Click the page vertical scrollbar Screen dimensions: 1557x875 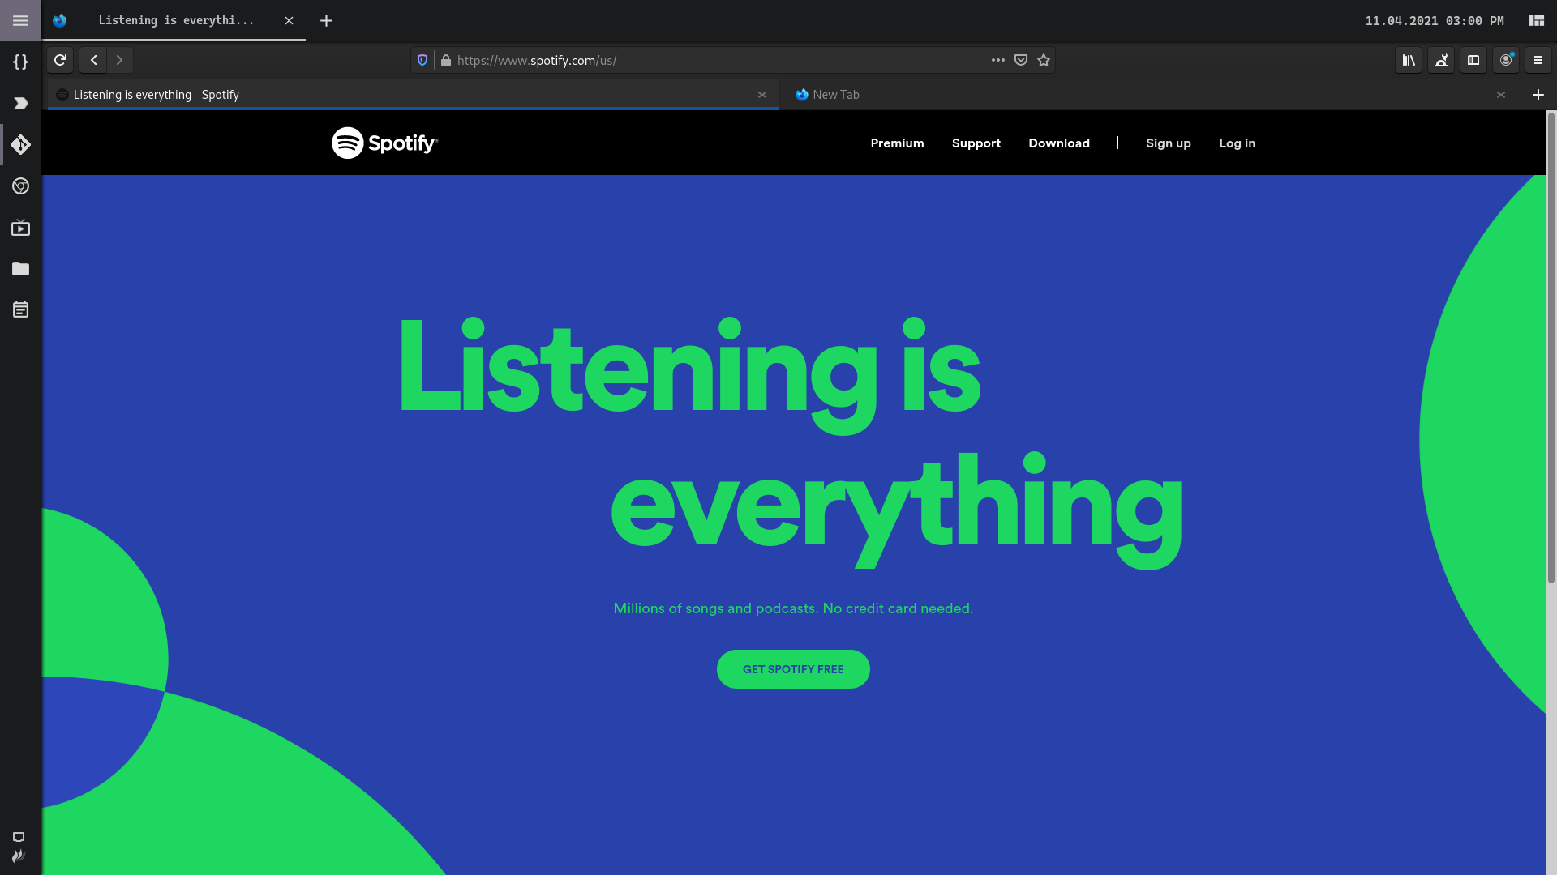pos(1551,348)
